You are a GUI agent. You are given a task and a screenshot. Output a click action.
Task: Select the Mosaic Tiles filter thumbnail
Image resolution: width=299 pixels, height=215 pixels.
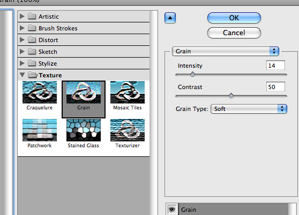pos(128,92)
